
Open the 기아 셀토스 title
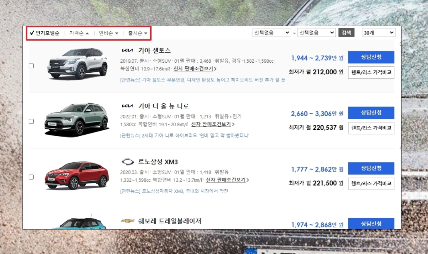154,51
